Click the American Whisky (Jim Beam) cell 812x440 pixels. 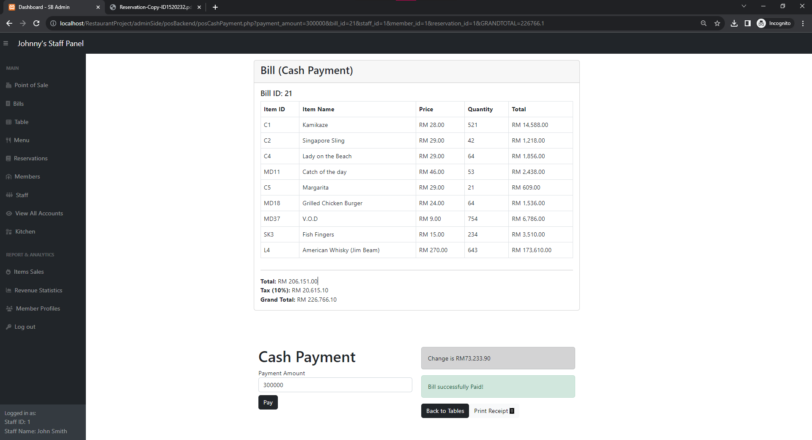click(x=357, y=250)
